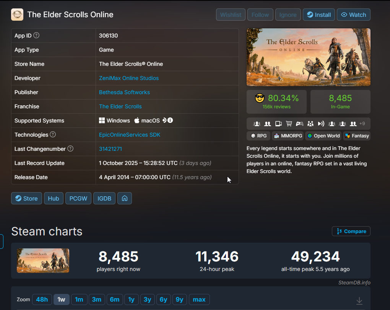Viewport: 390px width, 310px height.
Task: Click the large Elder Scrolls Online capsule image
Action: point(309,57)
